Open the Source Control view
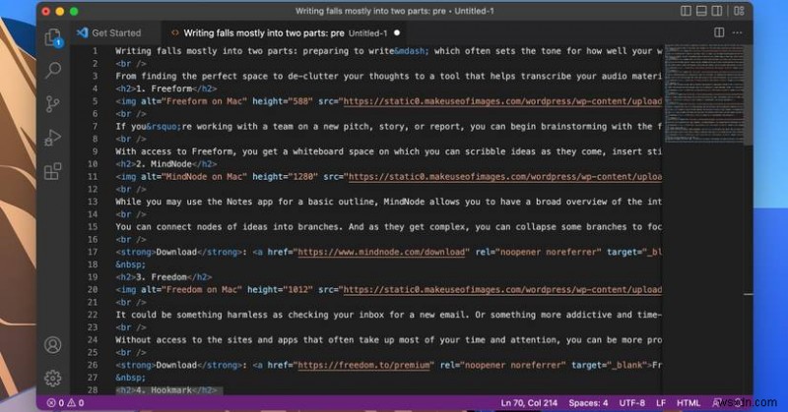This screenshot has height=412, width=788. (53, 104)
